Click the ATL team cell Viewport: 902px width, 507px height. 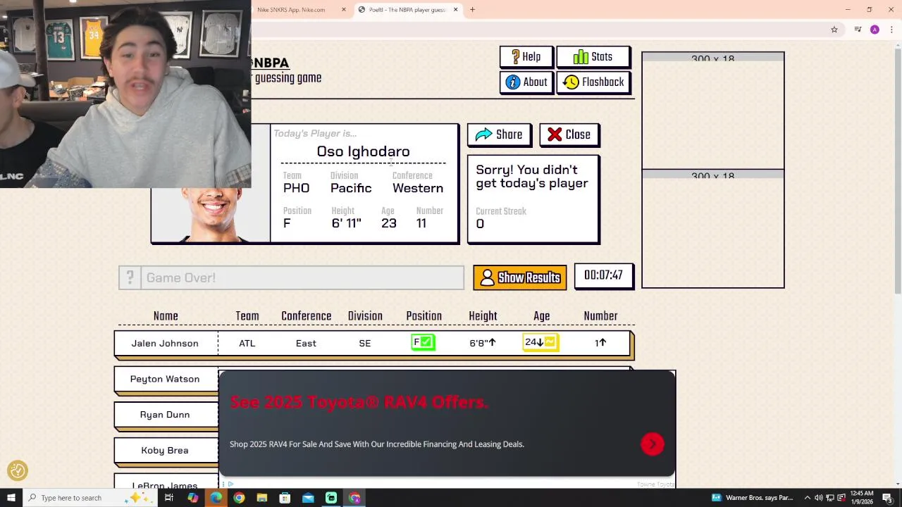pos(247,343)
